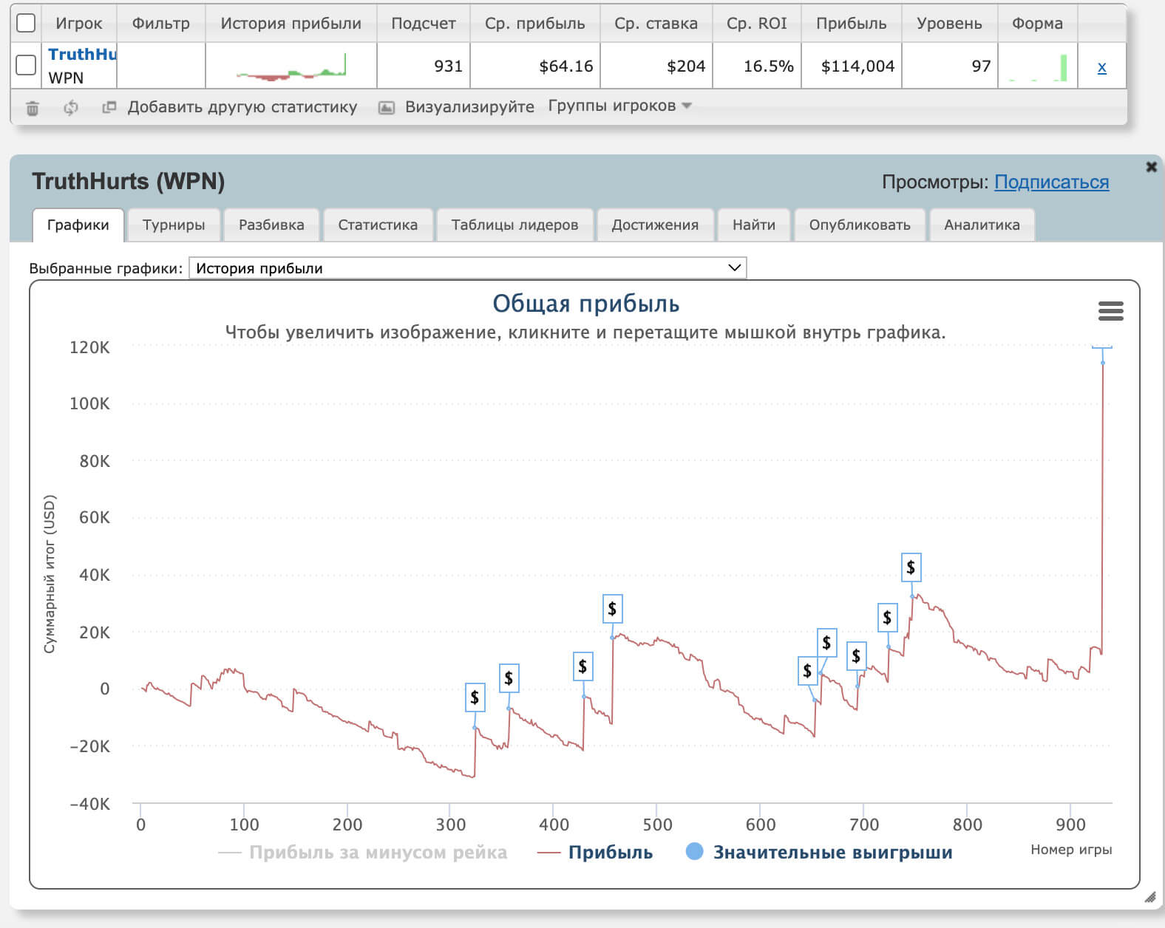Click the $ win marker near game 320
This screenshot has height=928, width=1165.
click(x=475, y=697)
